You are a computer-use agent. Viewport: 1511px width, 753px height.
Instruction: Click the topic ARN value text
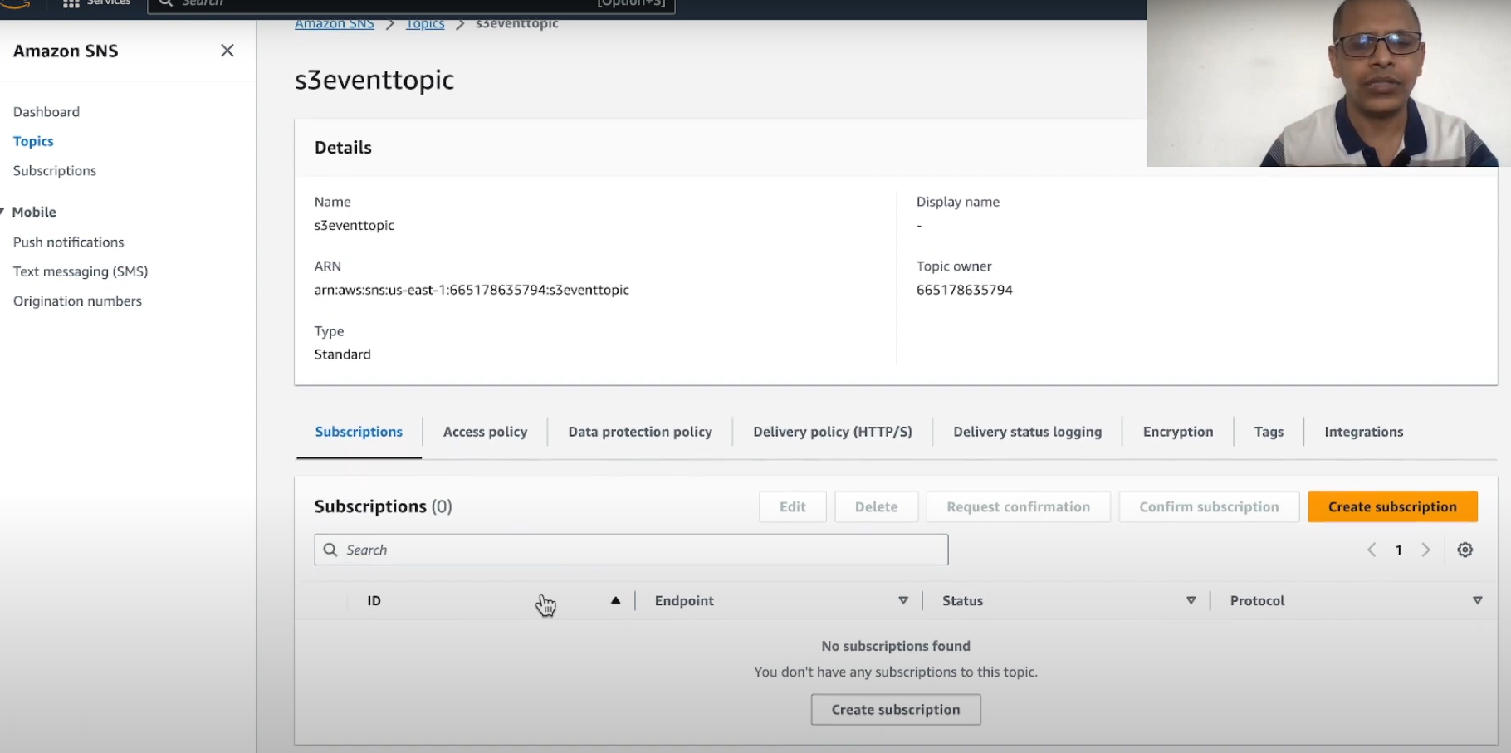click(472, 290)
